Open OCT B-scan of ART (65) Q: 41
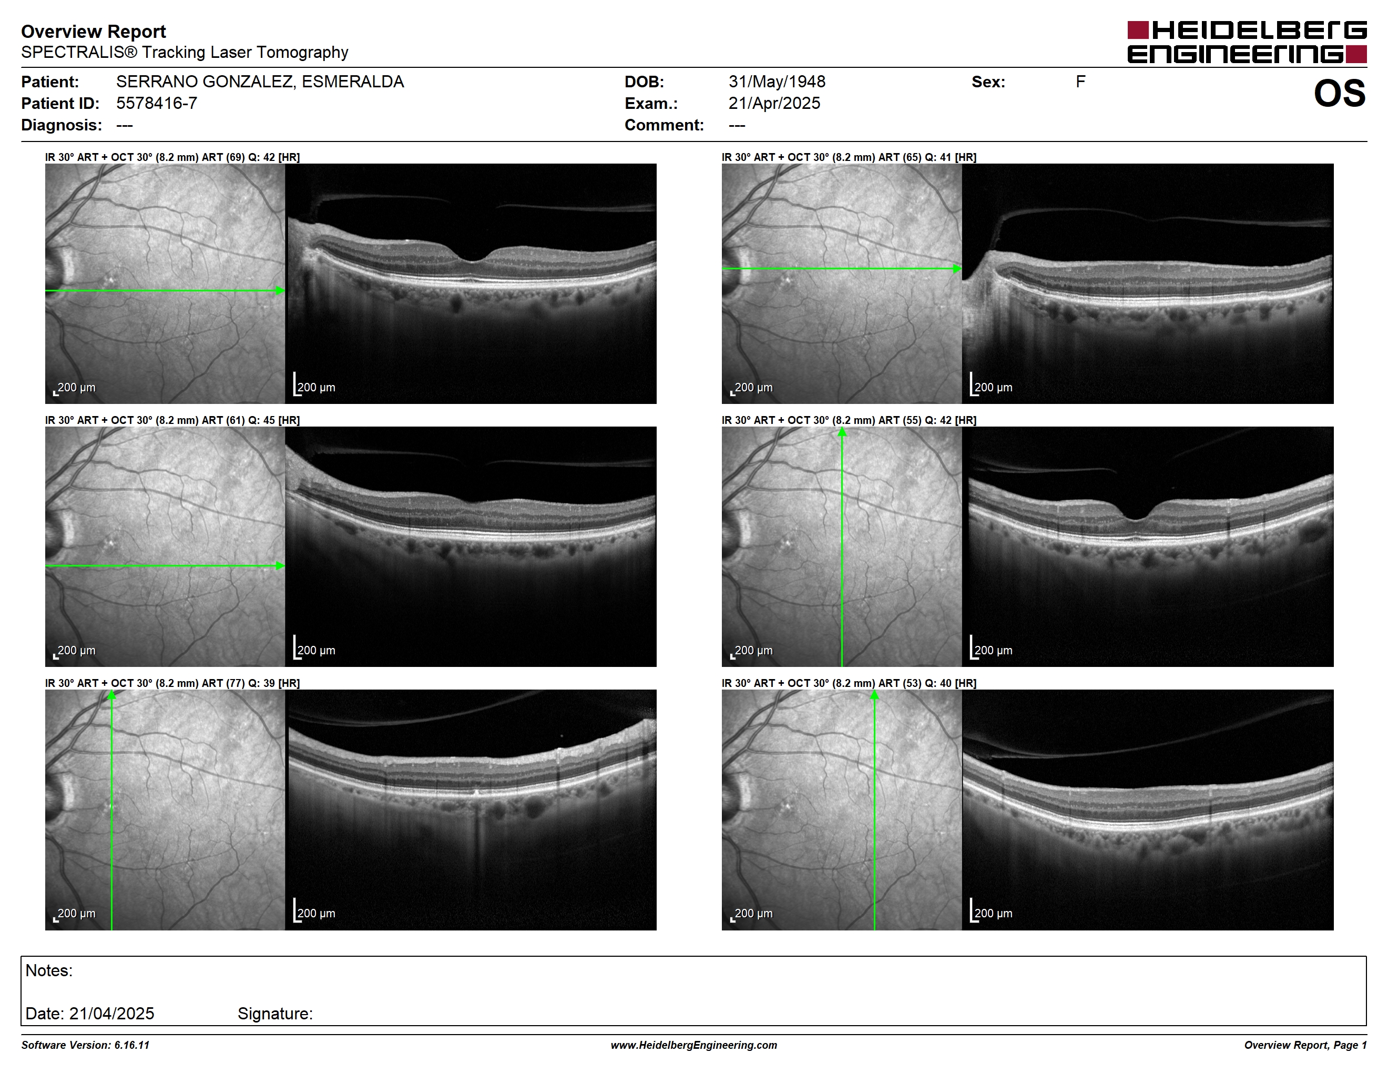Viewport: 1388px width, 1073px height. coord(1148,284)
